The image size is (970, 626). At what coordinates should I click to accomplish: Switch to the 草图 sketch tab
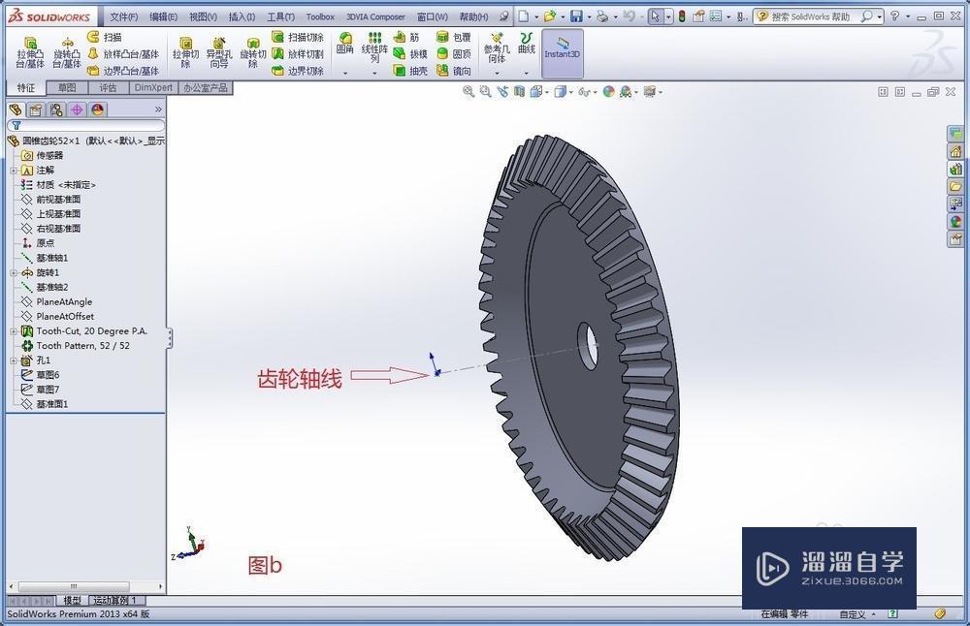coord(68,88)
